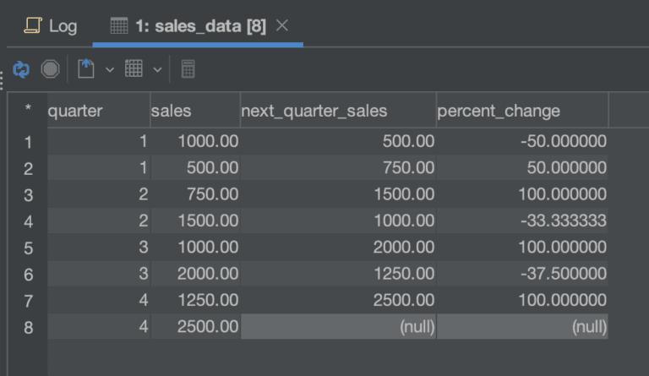Click the (null) next_quarter_sales cell in row 8
The height and width of the screenshot is (376, 649).
pos(338,327)
